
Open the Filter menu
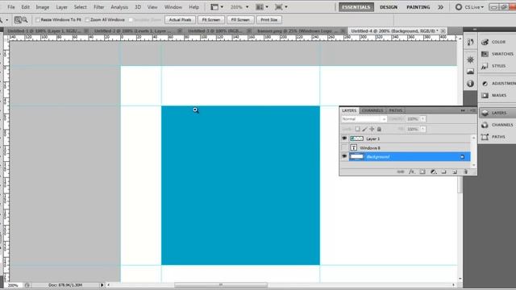[98, 7]
